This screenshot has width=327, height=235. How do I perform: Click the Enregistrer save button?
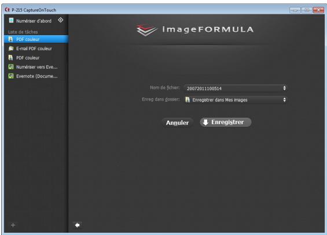coord(226,122)
